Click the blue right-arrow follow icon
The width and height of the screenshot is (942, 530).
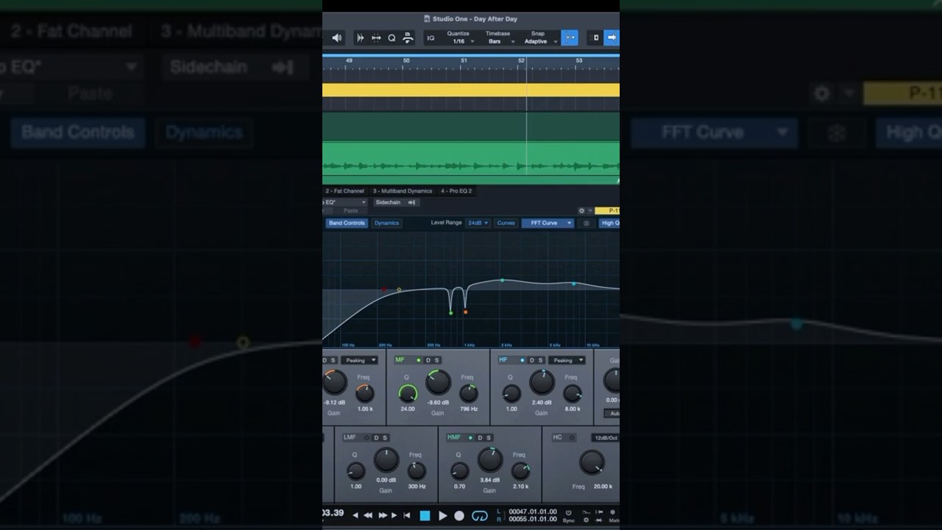612,38
